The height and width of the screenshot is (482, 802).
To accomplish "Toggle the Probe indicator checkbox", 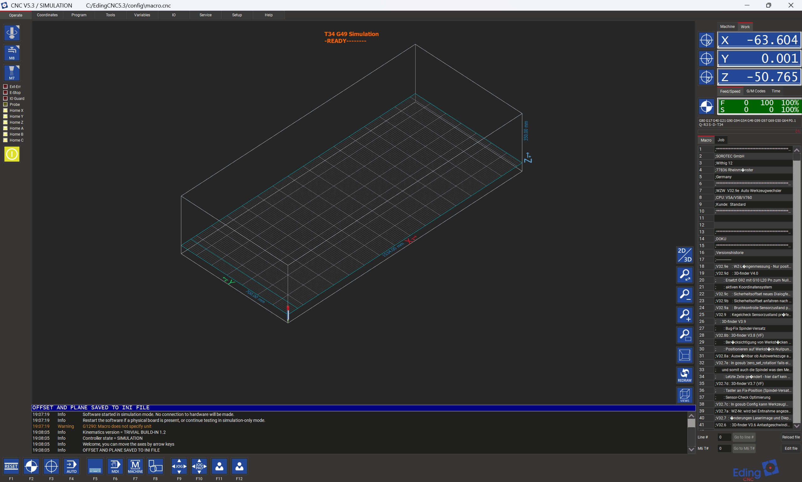I will [5, 104].
